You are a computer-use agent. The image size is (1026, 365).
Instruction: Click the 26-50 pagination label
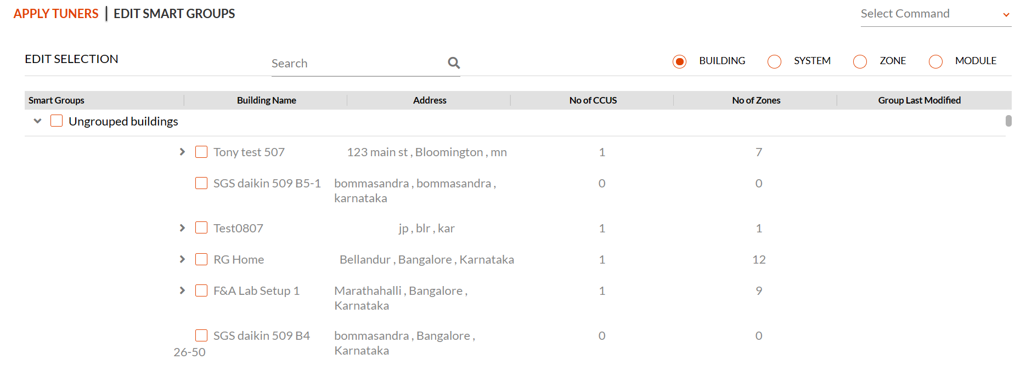189,352
